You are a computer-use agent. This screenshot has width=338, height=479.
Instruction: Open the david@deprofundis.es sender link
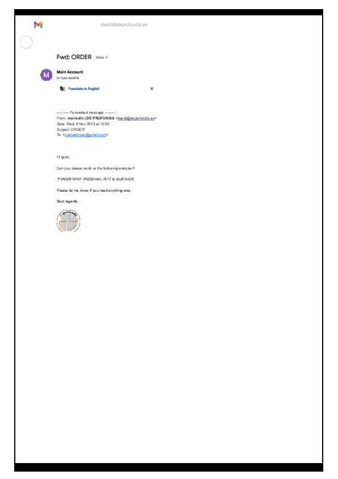136,118
